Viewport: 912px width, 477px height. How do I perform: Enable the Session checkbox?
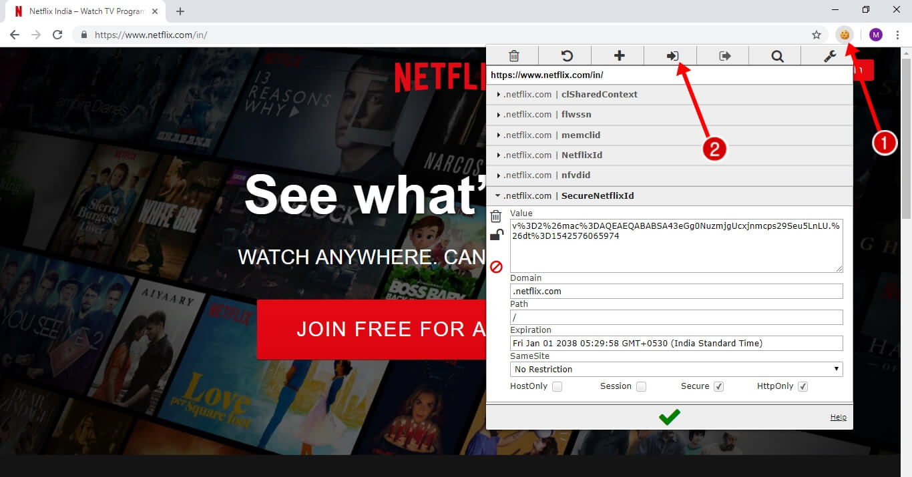[641, 386]
